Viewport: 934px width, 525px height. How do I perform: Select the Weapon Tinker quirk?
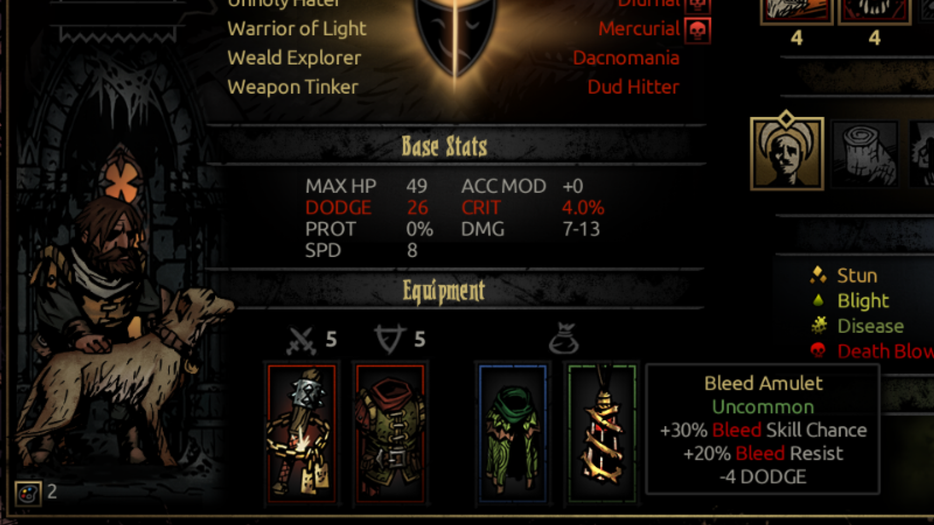292,87
